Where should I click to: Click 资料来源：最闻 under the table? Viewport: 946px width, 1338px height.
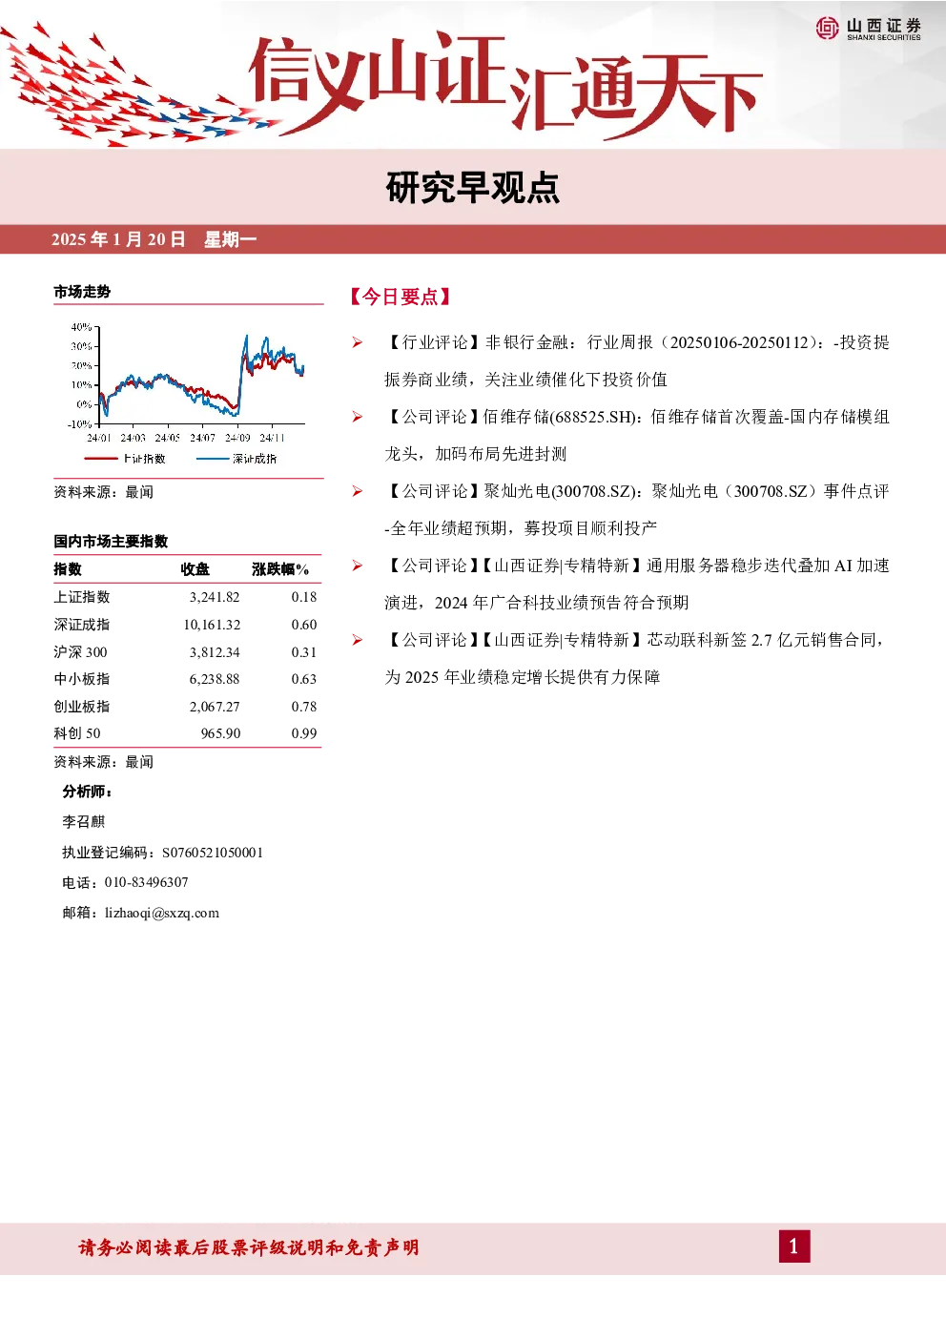coord(103,762)
